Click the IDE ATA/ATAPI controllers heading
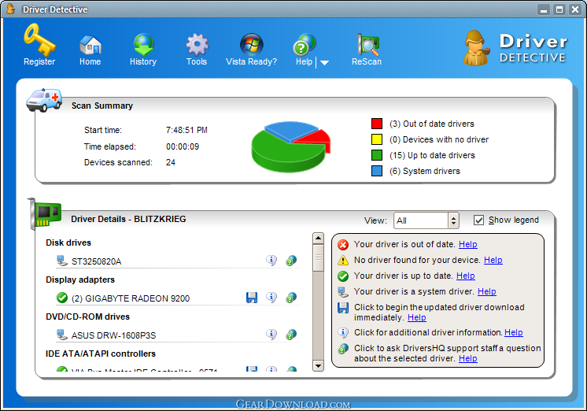Viewport: 587px width, 411px height. (x=101, y=354)
